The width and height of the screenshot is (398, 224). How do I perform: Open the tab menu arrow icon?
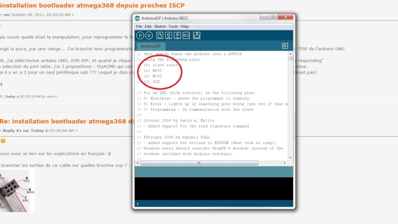point(285,46)
